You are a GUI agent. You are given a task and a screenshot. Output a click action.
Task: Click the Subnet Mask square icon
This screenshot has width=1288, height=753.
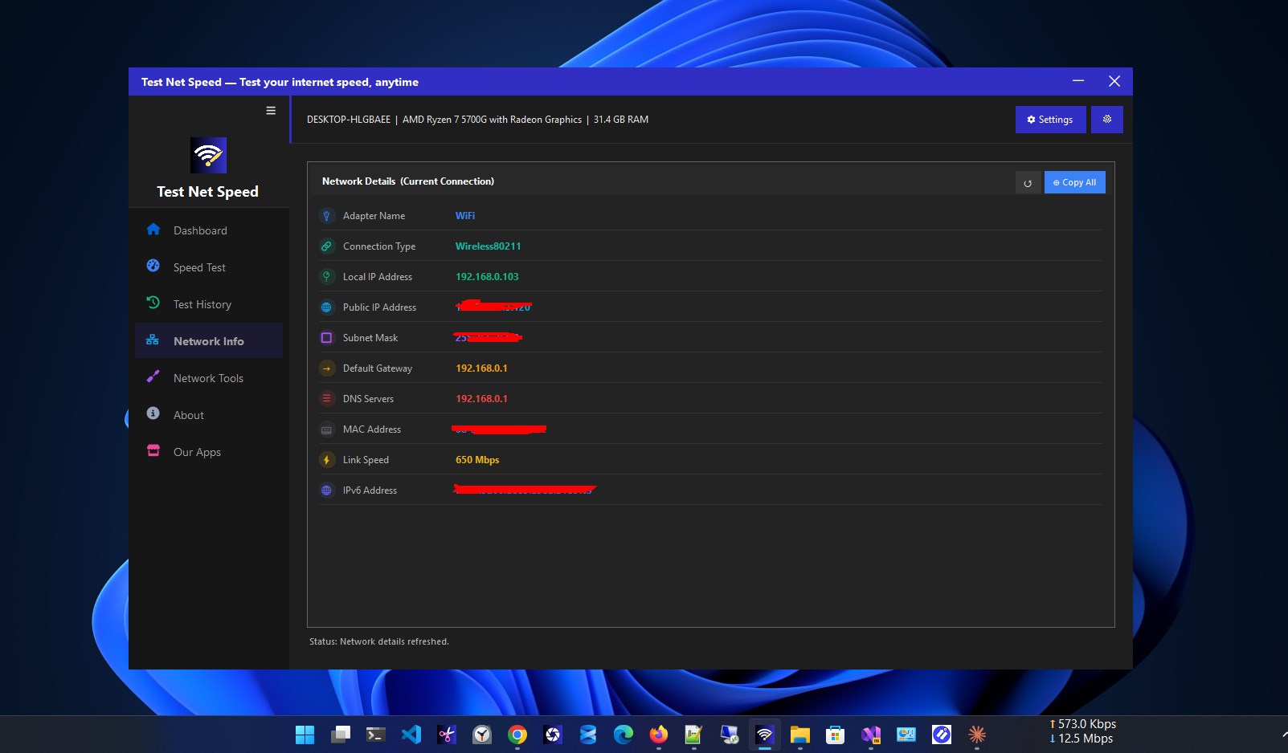(x=326, y=338)
